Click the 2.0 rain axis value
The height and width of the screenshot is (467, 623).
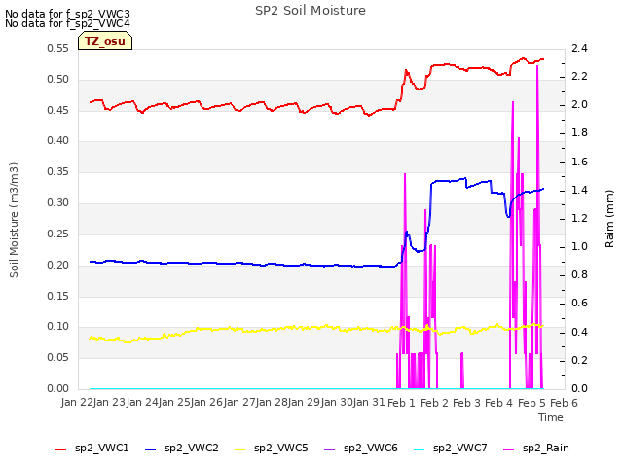(579, 104)
